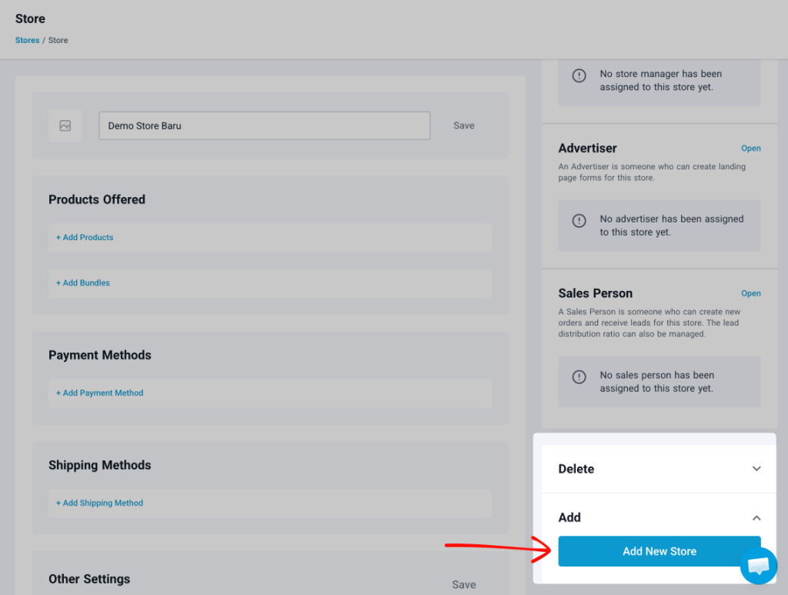Viewport: 788px width, 595px height.
Task: Go to Stores breadcrumb link
Action: click(27, 40)
